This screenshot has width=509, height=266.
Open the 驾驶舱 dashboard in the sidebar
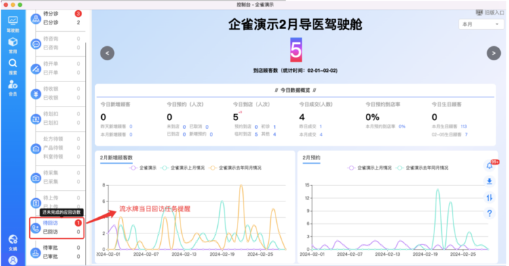[13, 24]
